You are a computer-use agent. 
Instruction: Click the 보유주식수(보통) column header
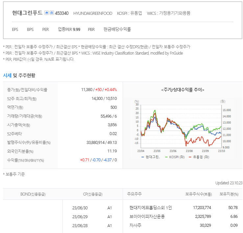click(x=199, y=194)
